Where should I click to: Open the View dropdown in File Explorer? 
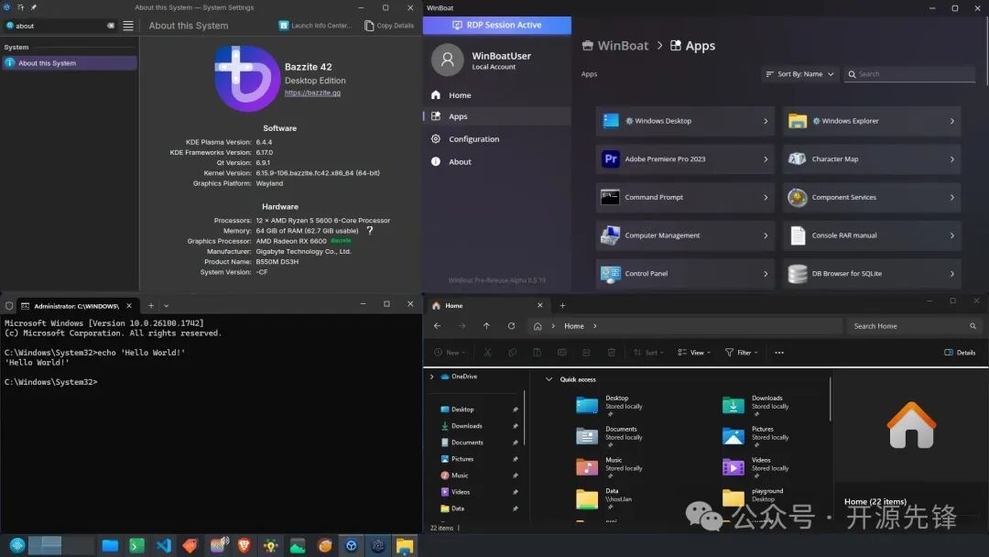[x=698, y=352]
